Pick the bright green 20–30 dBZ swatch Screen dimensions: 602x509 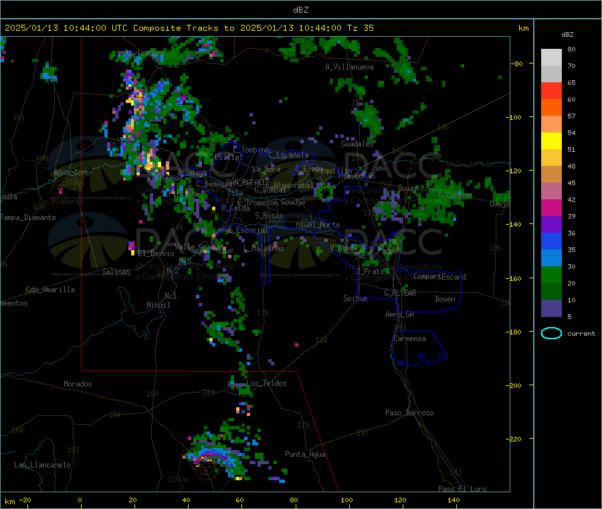pos(551,274)
